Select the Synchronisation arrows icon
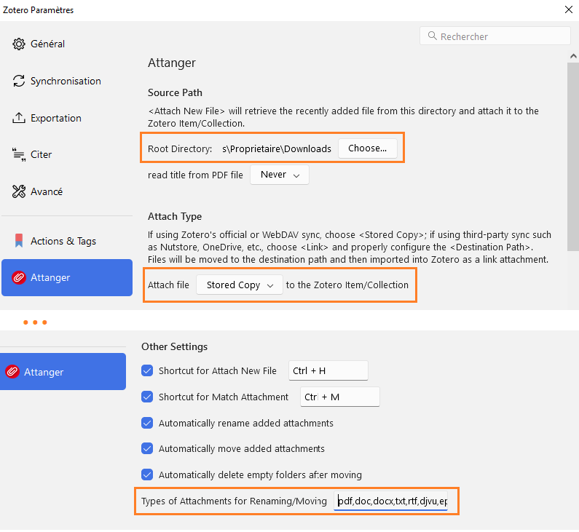579x532 pixels. [18, 81]
